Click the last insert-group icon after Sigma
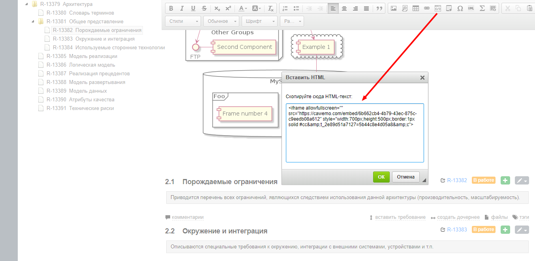The width and height of the screenshot is (535, 261). [x=493, y=8]
